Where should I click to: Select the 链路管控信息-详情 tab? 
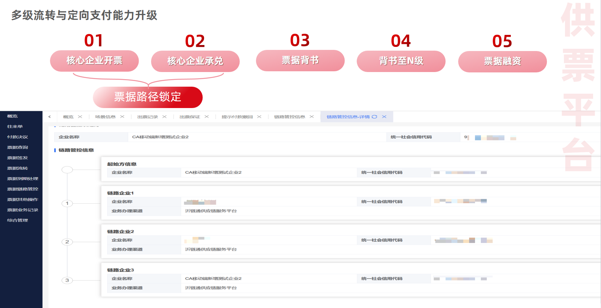pyautogui.click(x=348, y=117)
